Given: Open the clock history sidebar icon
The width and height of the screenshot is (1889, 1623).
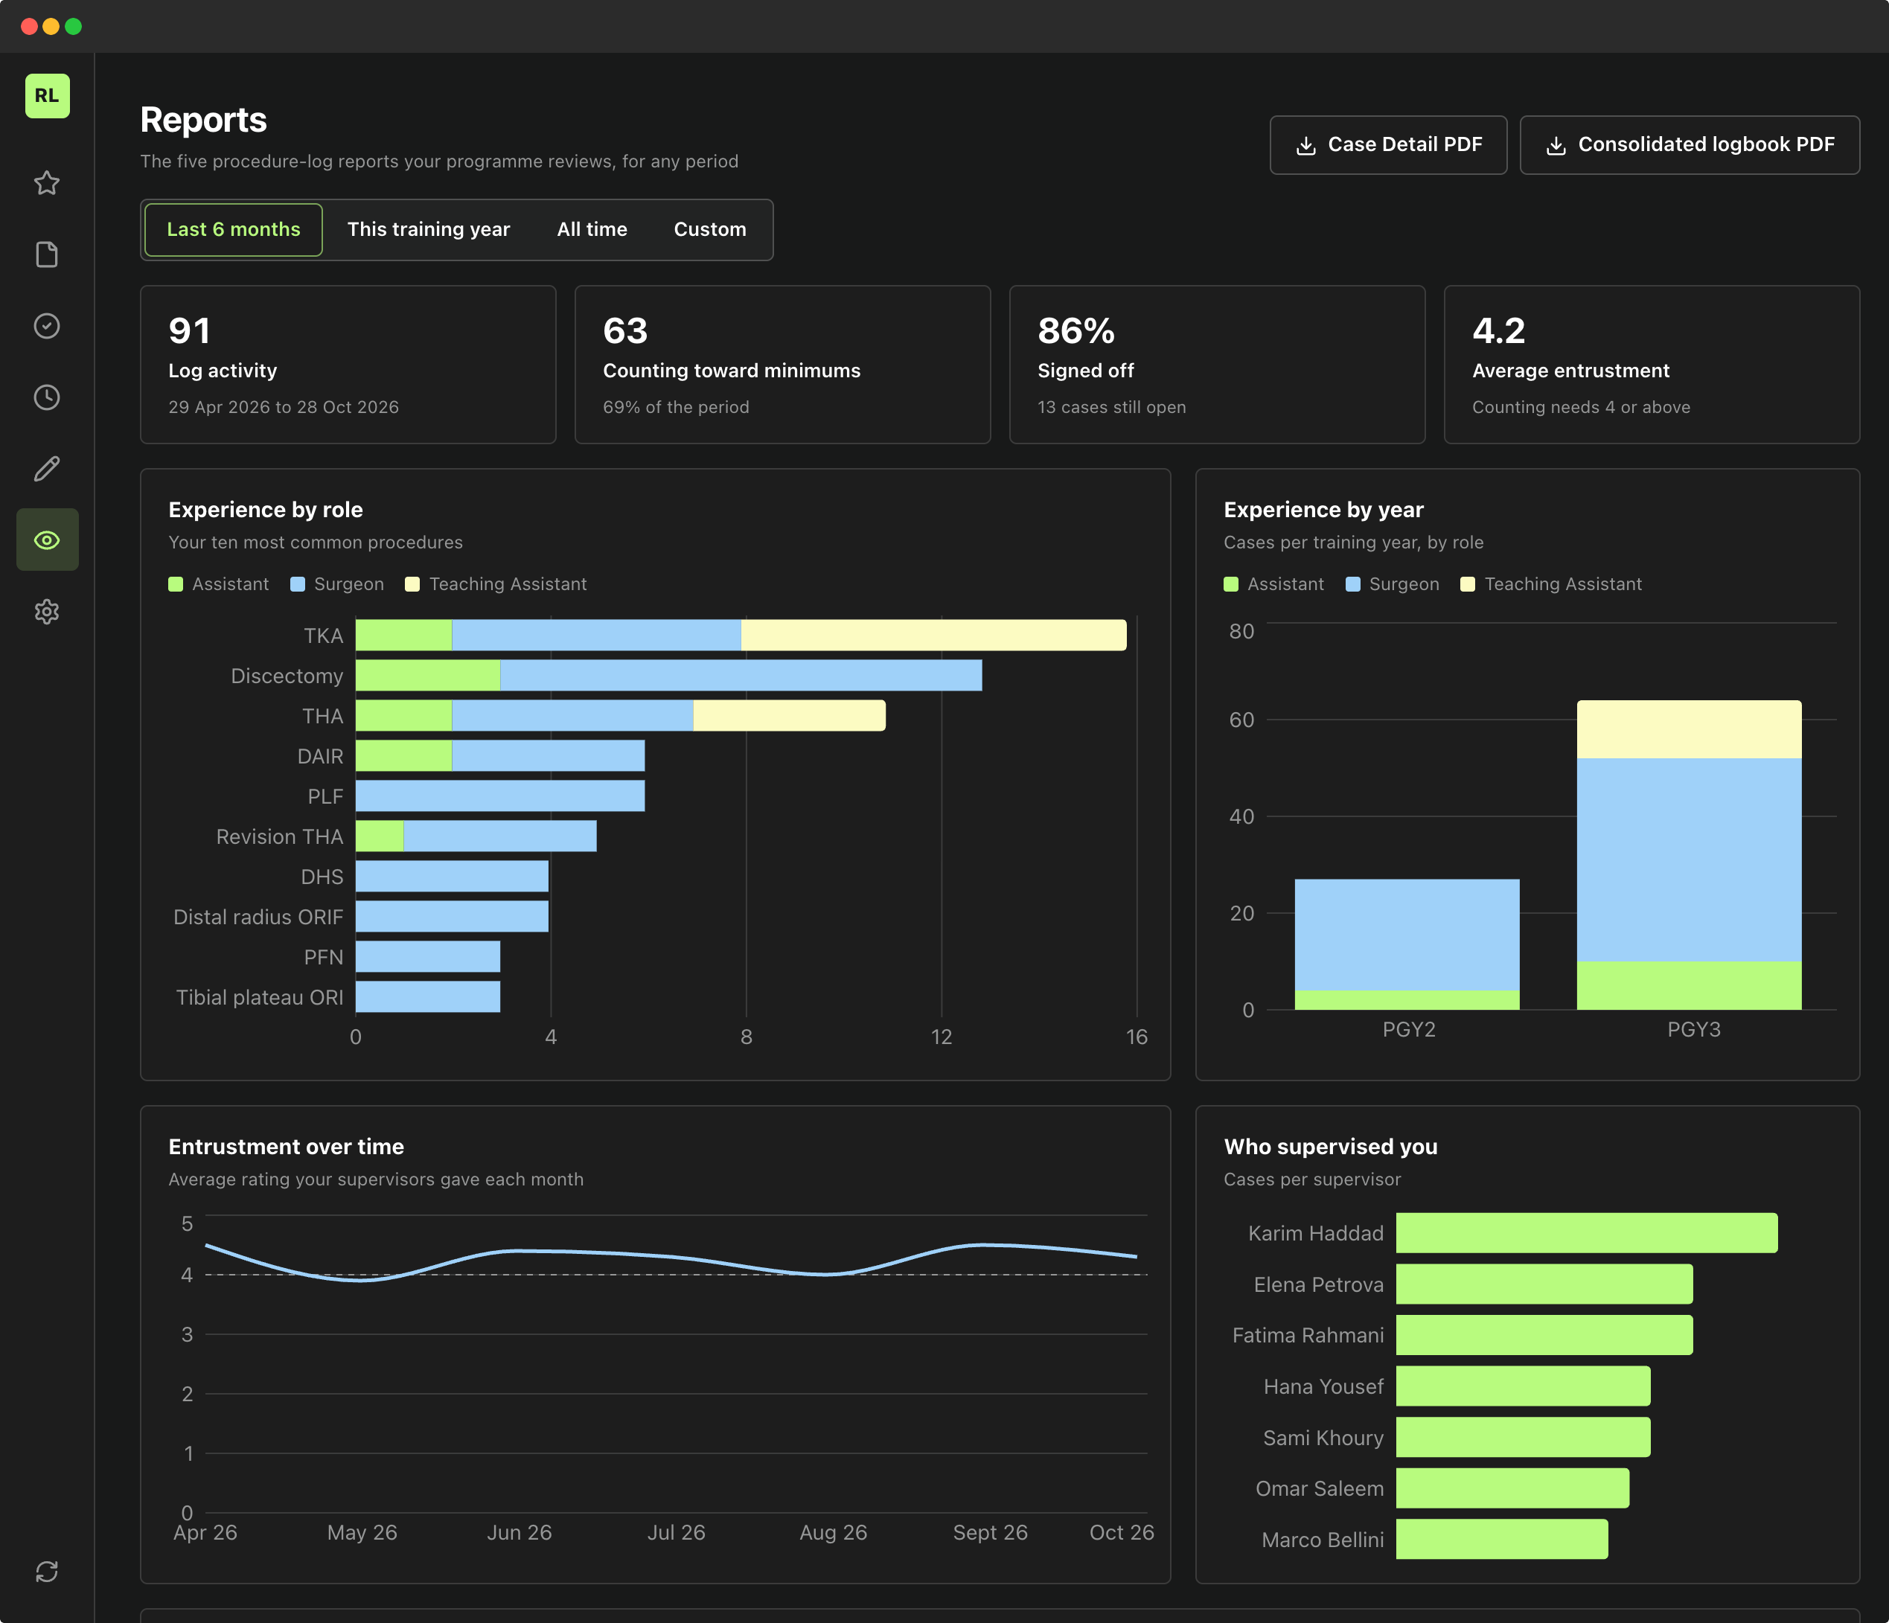Looking at the screenshot, I should click(x=48, y=397).
